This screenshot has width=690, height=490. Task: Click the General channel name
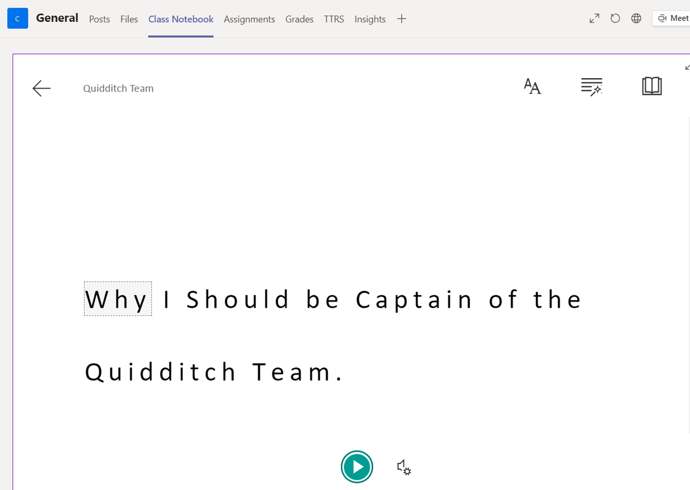pyautogui.click(x=57, y=18)
